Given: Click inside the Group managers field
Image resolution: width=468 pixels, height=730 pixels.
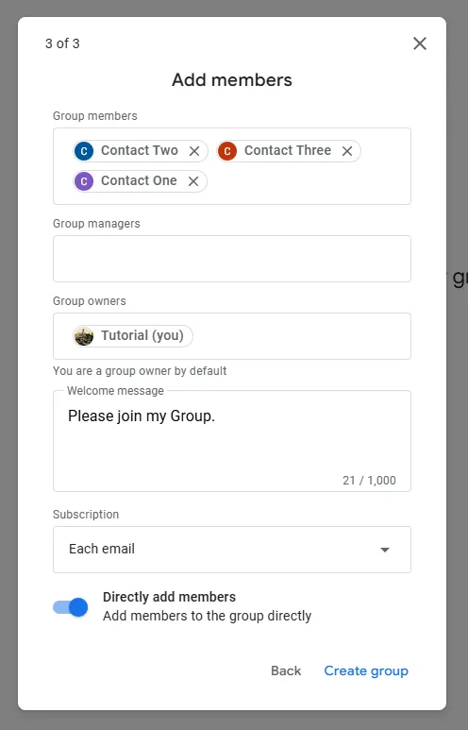Looking at the screenshot, I should point(232,259).
